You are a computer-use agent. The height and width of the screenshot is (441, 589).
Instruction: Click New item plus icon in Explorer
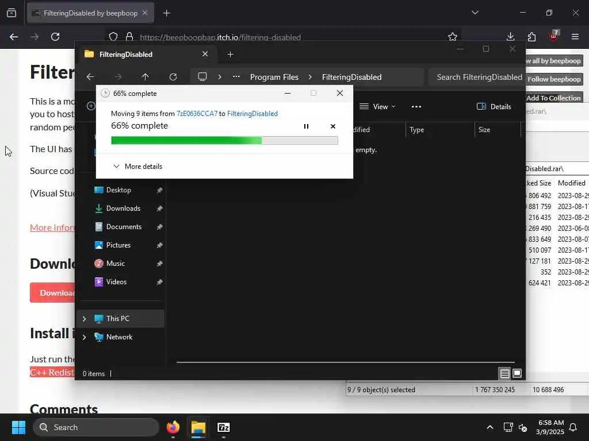(x=91, y=106)
